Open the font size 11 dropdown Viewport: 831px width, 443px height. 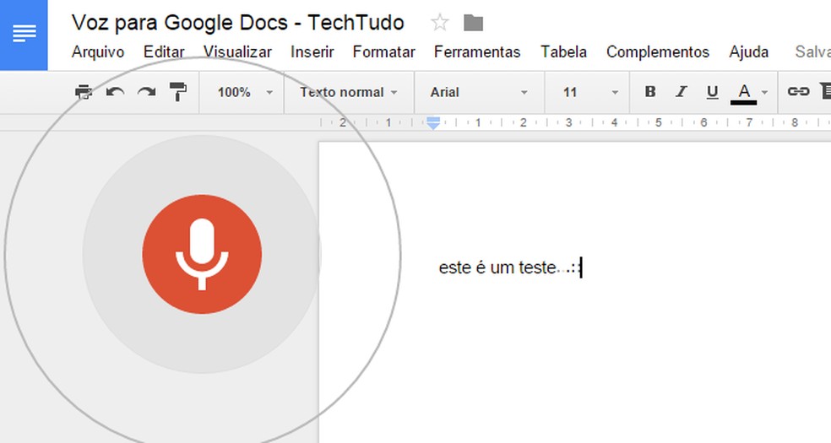[x=589, y=92]
